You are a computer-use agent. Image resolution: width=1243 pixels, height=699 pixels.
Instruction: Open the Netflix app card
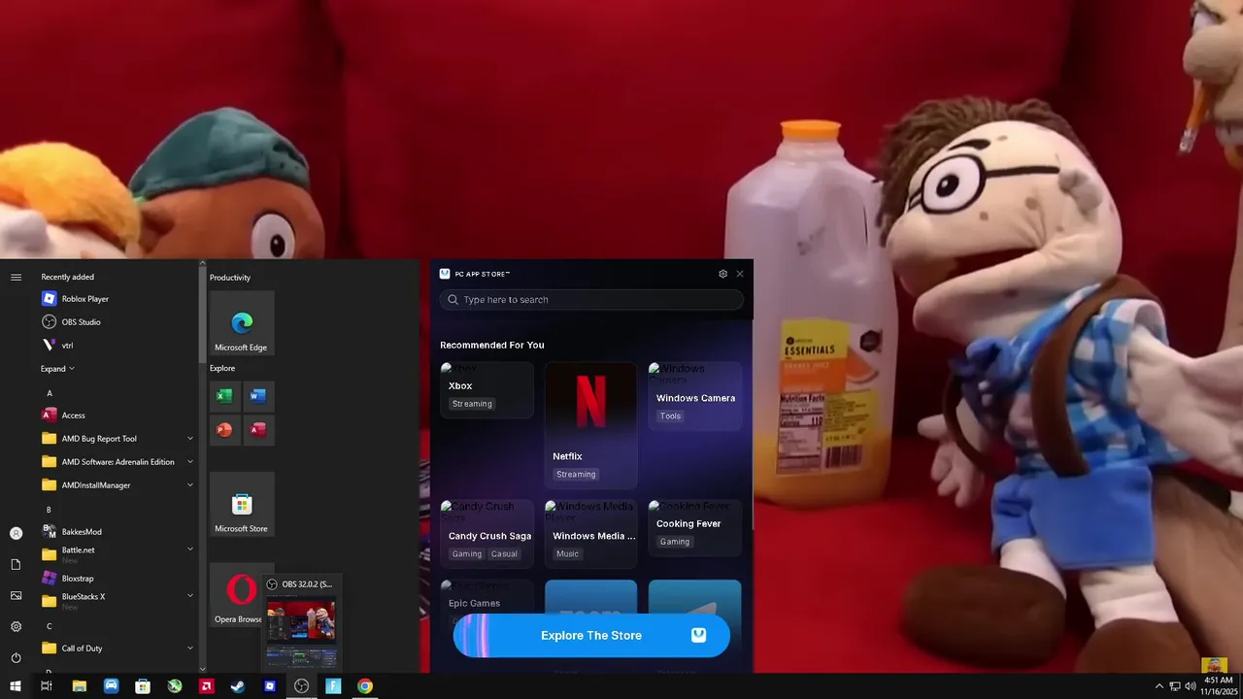590,425
